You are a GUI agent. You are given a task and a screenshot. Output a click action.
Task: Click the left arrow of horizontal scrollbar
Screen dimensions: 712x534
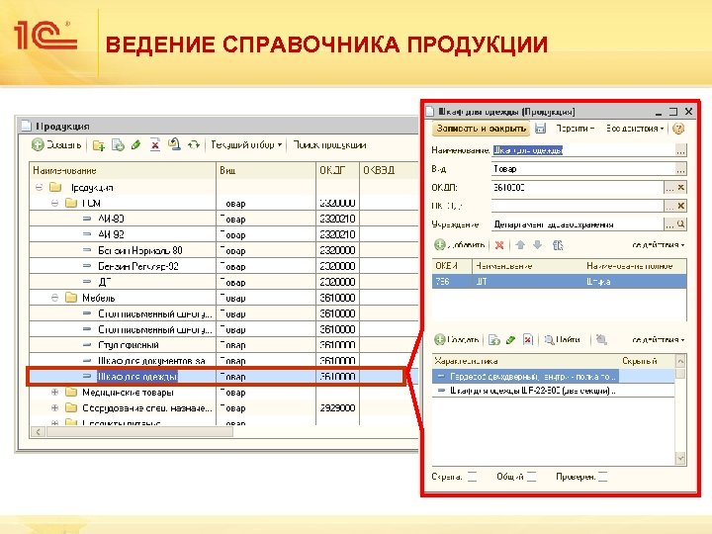pos(39,432)
